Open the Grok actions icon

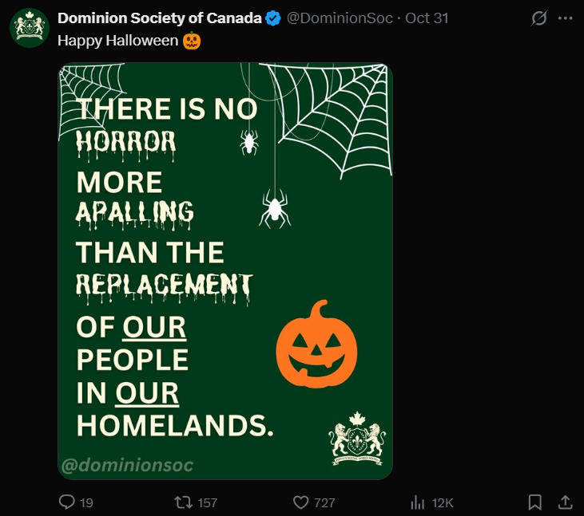click(539, 18)
